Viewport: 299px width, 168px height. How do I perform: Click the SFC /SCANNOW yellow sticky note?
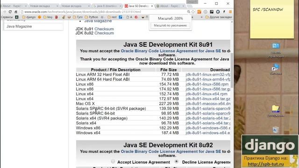[x=272, y=19]
